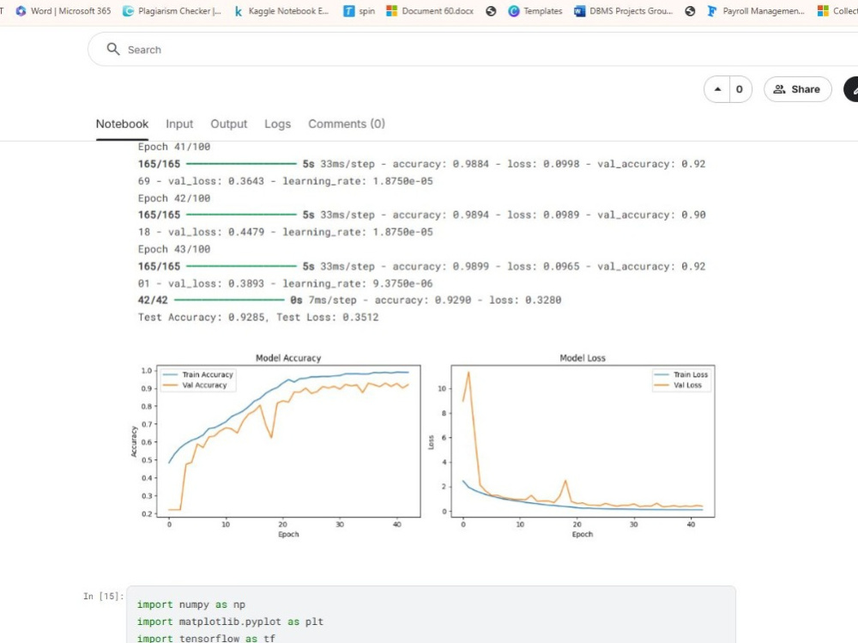Open the Plagiarism Checker bookmark
This screenshot has width=858, height=643.
click(172, 11)
